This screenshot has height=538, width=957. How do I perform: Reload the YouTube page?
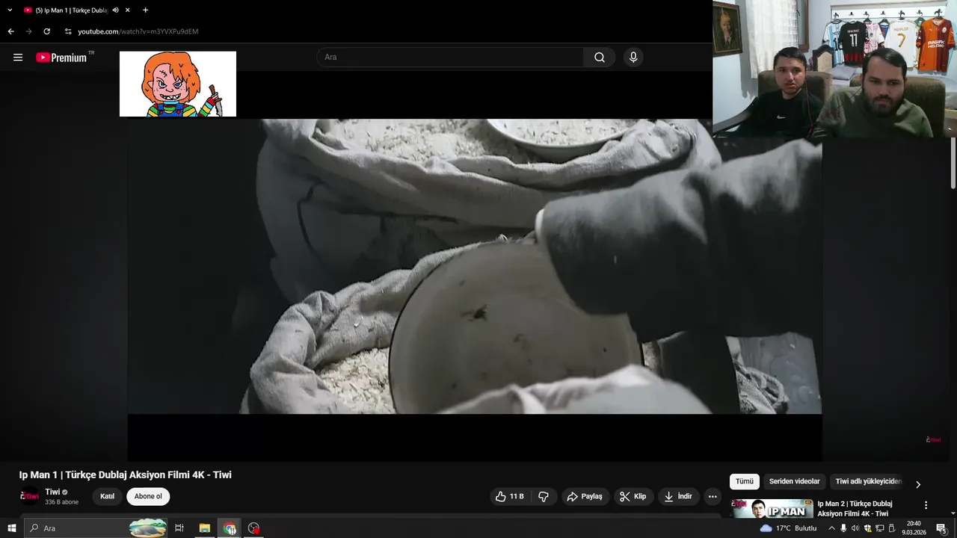(46, 31)
